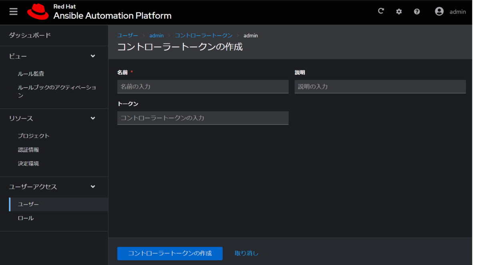Click the 説明の入力 description field

[380, 86]
